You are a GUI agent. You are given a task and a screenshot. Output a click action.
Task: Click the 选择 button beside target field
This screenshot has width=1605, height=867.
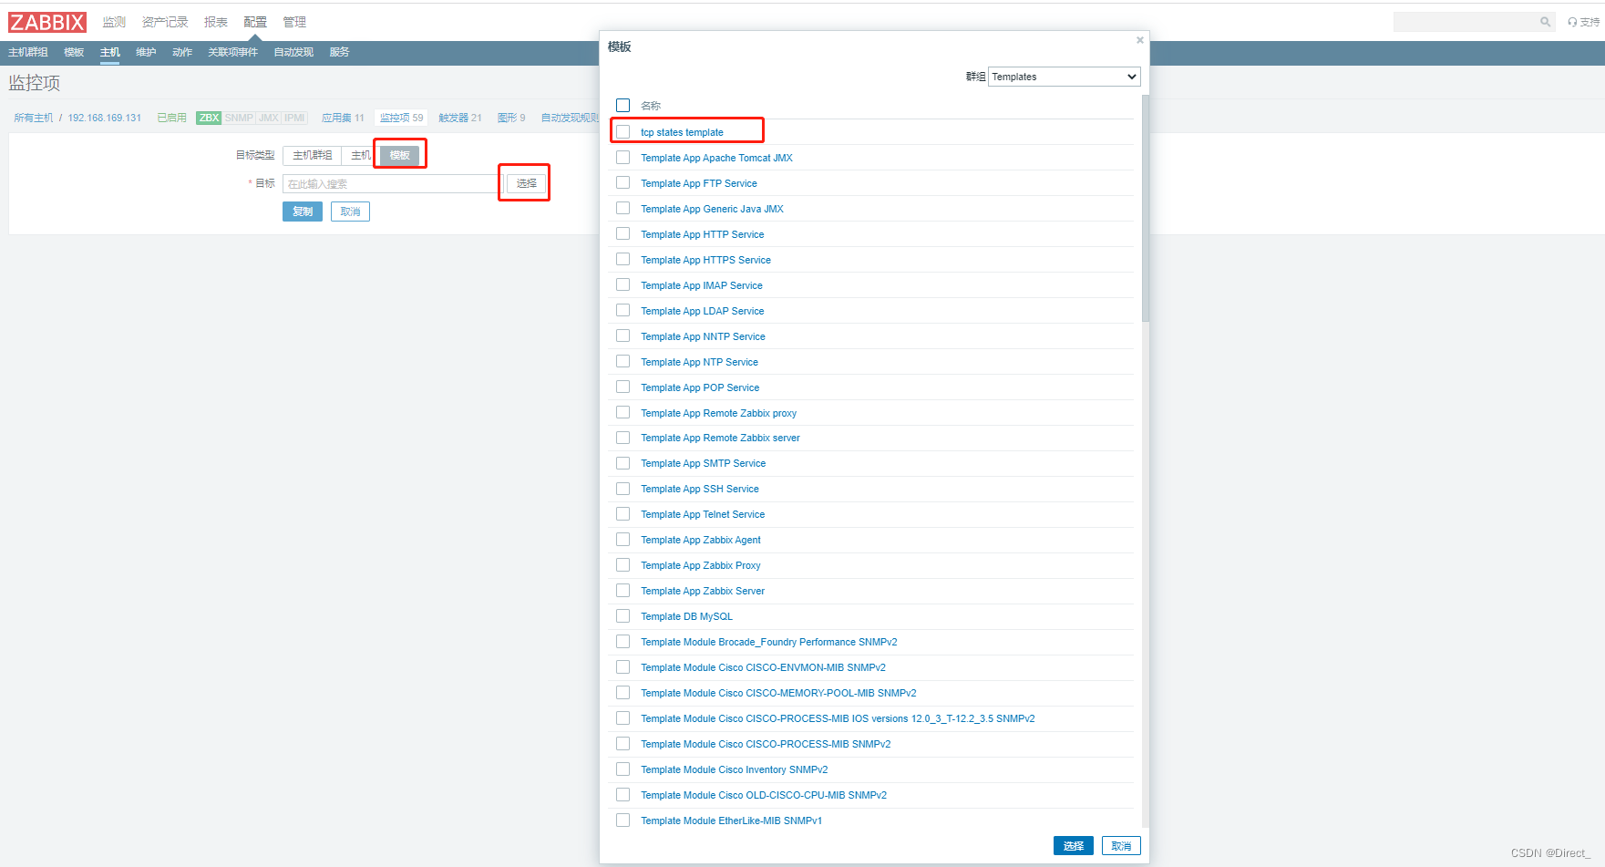pyautogui.click(x=526, y=184)
